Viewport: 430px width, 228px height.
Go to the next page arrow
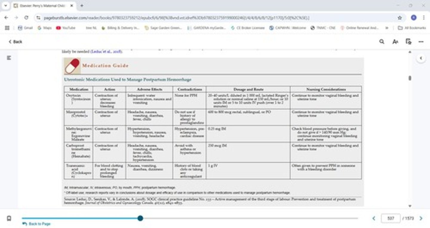pyautogui.click(x=421, y=218)
